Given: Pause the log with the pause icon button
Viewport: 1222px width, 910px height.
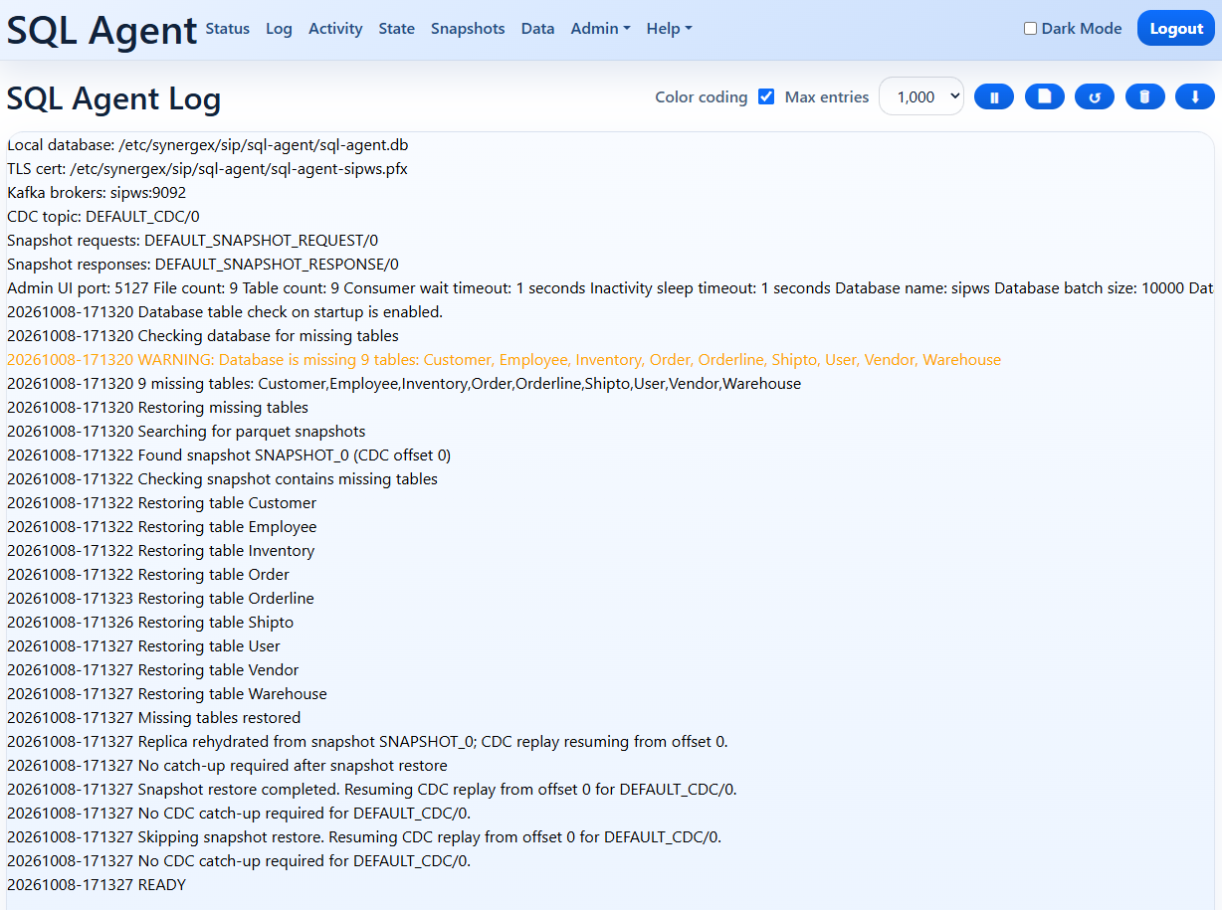Looking at the screenshot, I should click(994, 96).
